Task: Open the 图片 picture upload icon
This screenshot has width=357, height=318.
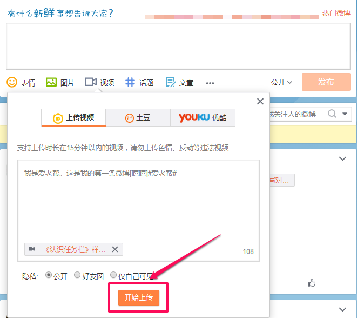Action: point(51,82)
